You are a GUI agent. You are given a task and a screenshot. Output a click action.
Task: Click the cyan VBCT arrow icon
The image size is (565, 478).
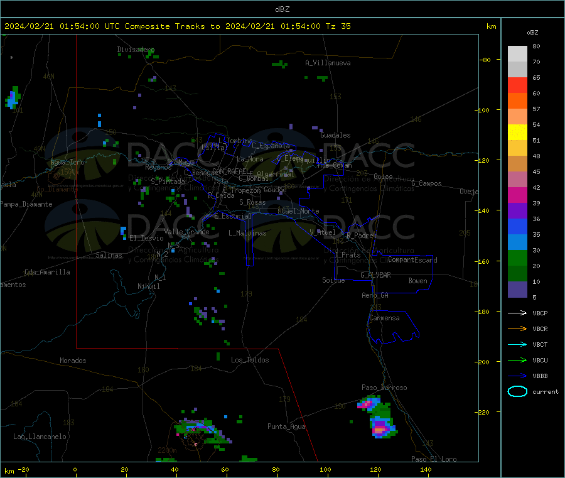coord(517,345)
